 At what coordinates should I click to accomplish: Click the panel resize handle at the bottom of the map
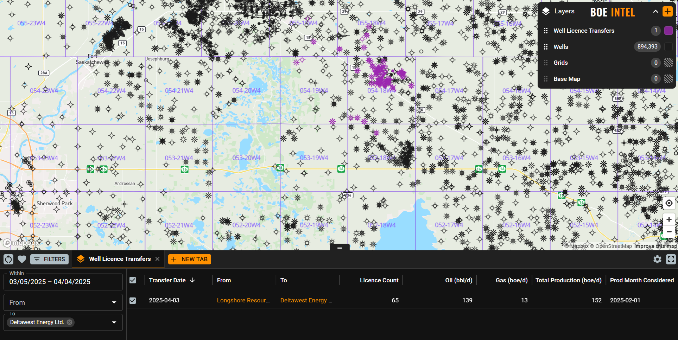(x=340, y=248)
